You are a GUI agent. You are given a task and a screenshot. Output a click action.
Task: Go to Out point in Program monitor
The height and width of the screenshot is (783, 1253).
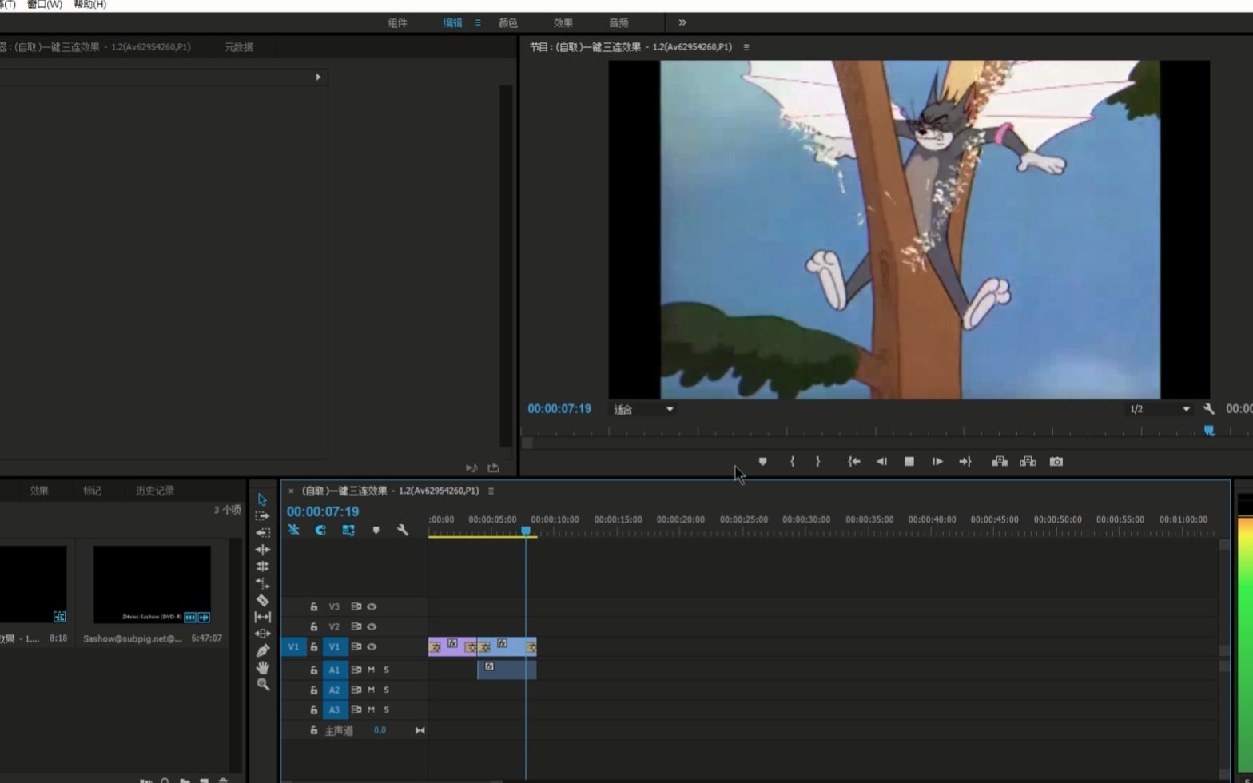pos(965,462)
